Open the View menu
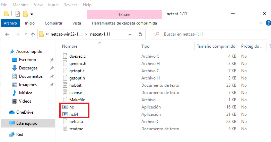The width and height of the screenshot is (271, 142). 38,4
